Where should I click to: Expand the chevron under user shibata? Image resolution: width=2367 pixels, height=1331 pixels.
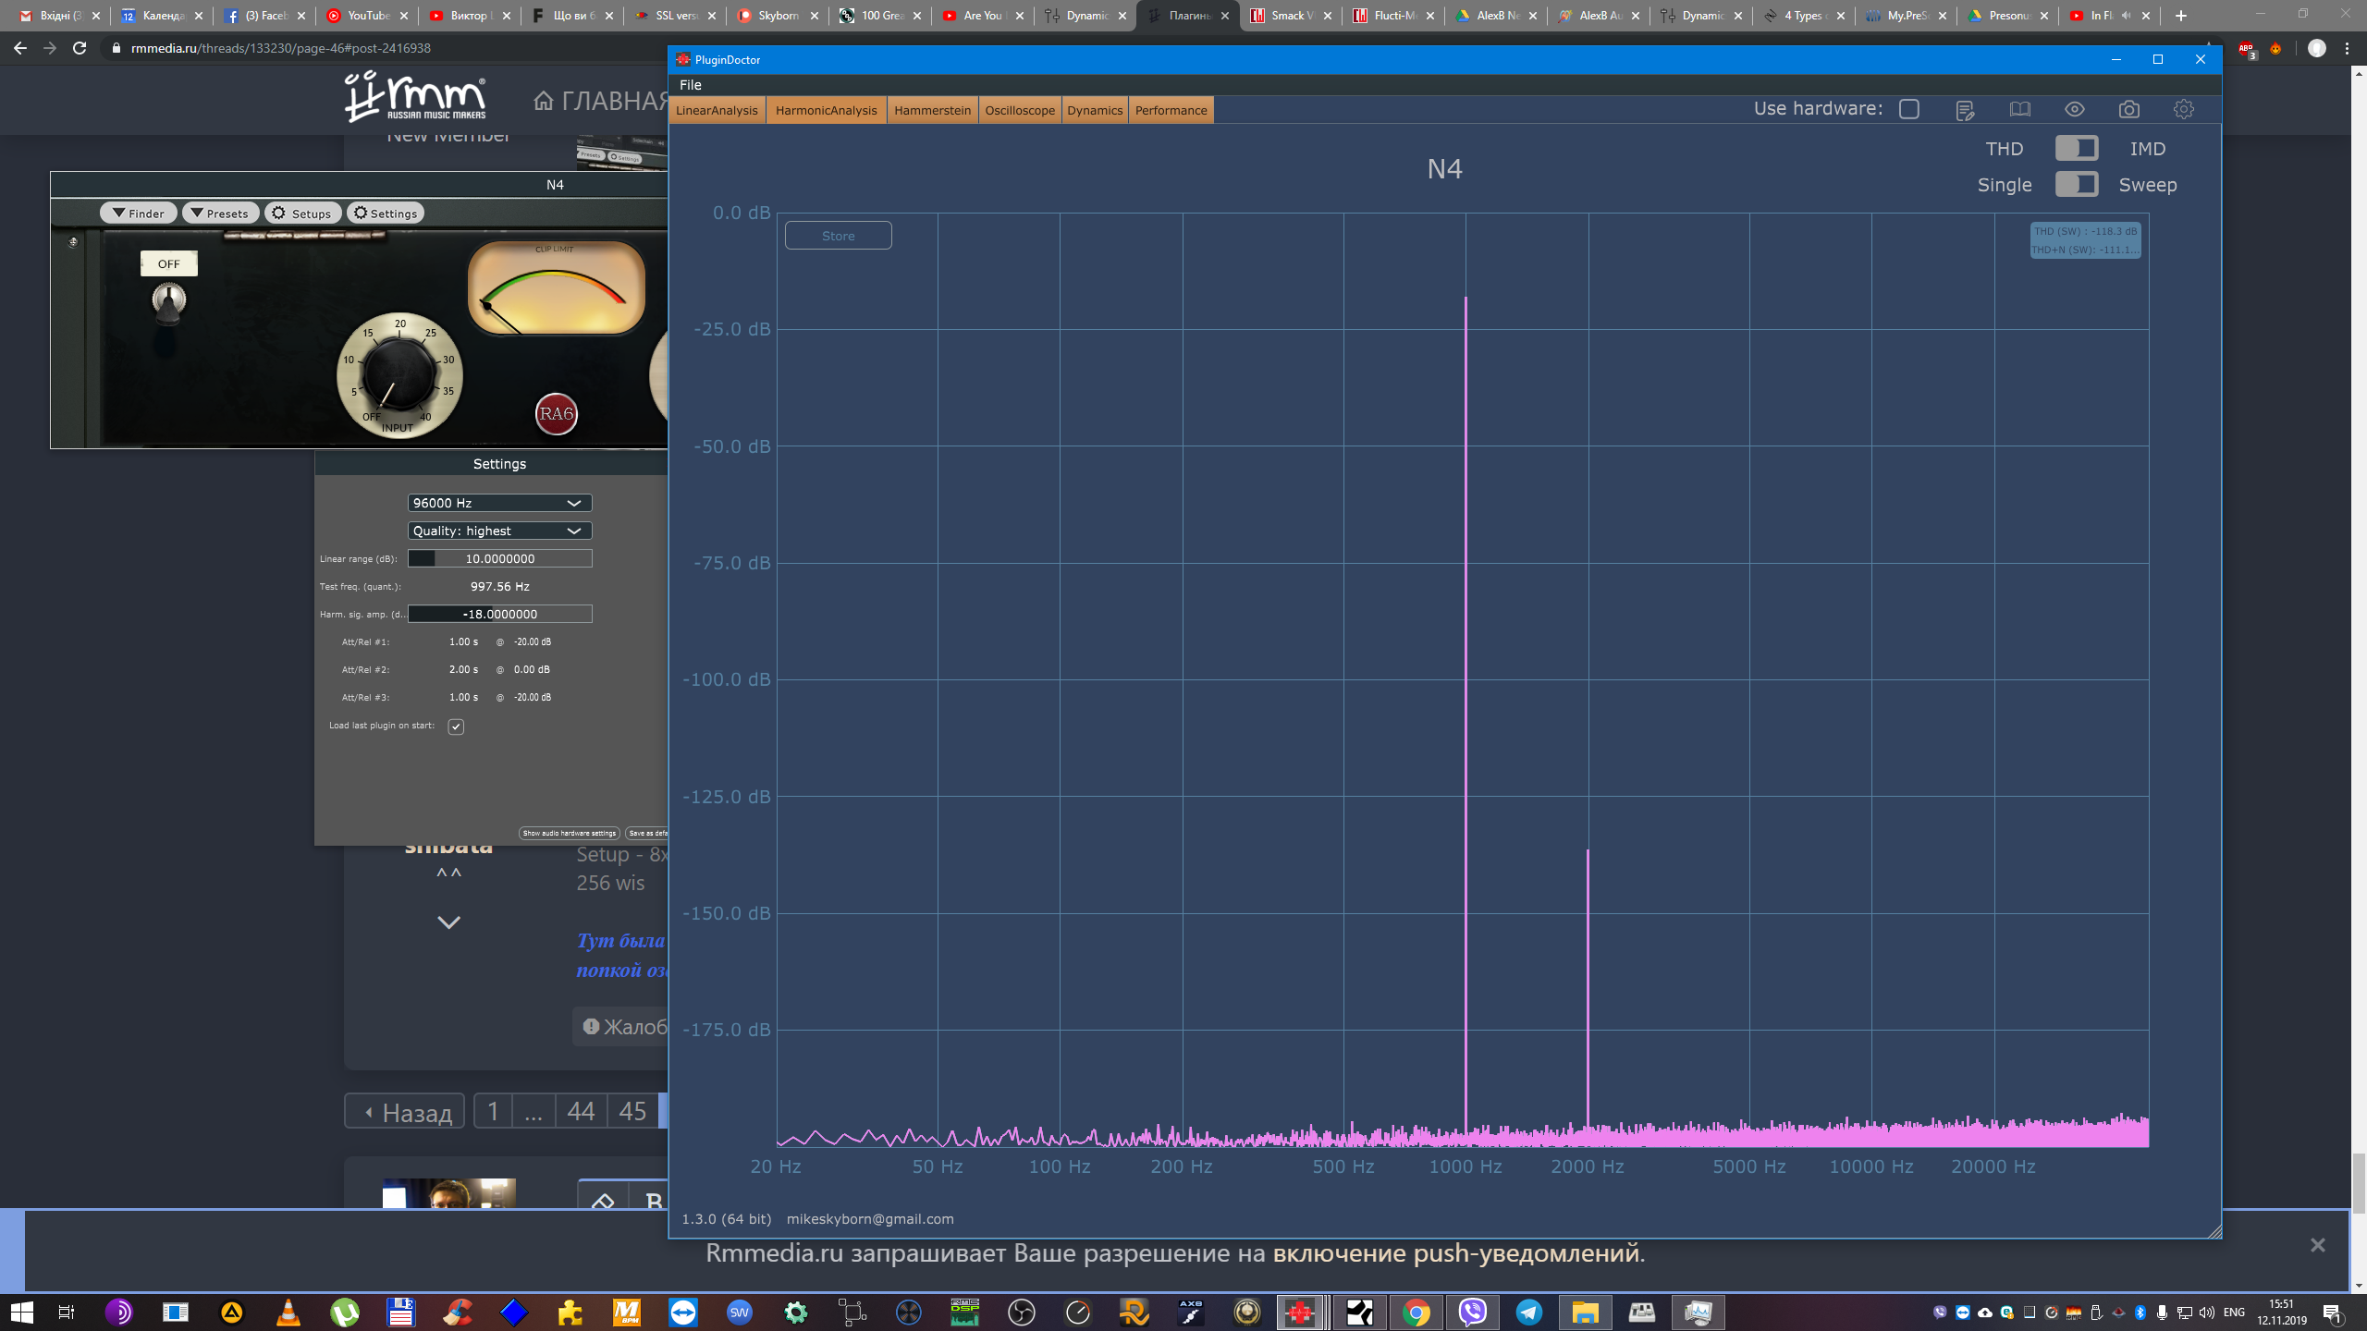[448, 922]
